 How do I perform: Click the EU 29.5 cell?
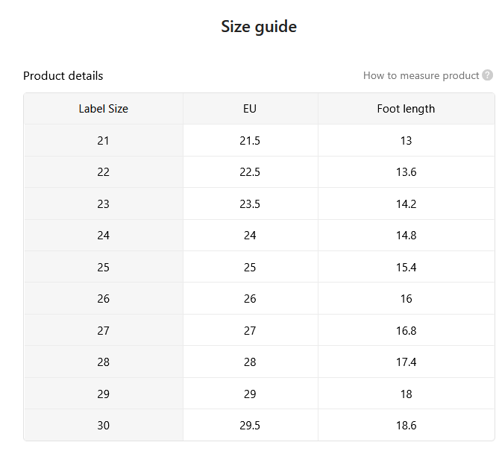coord(250,425)
